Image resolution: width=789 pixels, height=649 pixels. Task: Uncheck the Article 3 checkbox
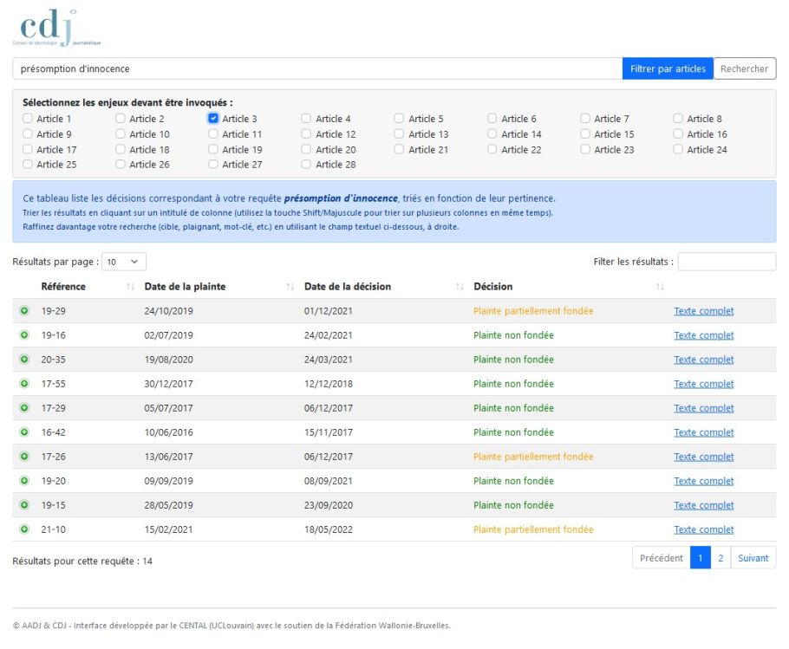(212, 118)
